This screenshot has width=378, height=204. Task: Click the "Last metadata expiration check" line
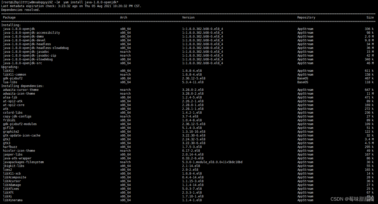pos(71,6)
